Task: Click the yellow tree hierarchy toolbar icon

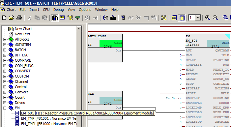Action: (70, 18)
